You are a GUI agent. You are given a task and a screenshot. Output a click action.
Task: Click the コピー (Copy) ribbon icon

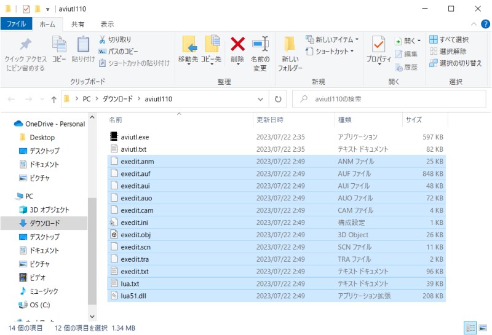(x=59, y=44)
